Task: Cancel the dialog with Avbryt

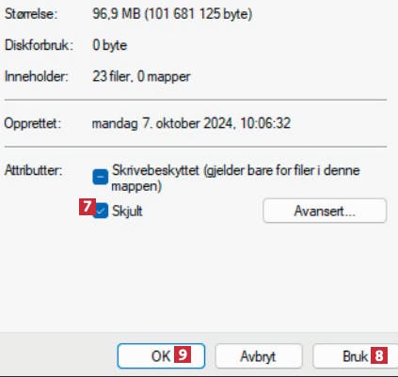Action: coord(259,356)
